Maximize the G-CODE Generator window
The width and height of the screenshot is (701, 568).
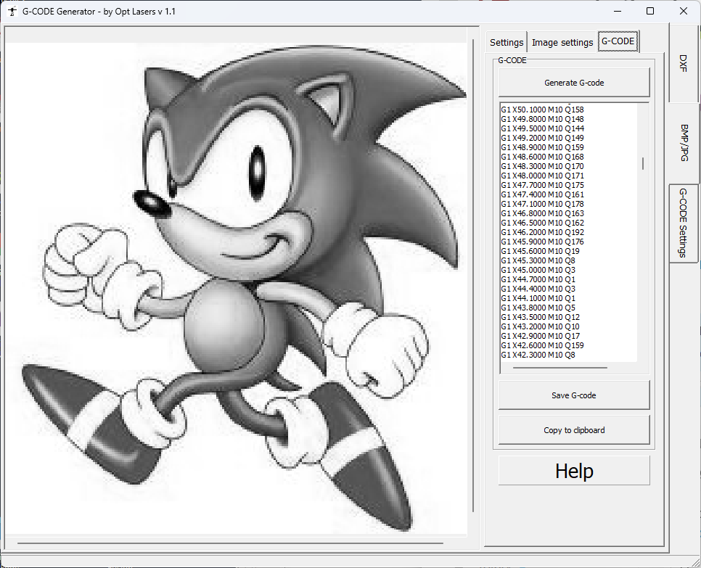(650, 11)
